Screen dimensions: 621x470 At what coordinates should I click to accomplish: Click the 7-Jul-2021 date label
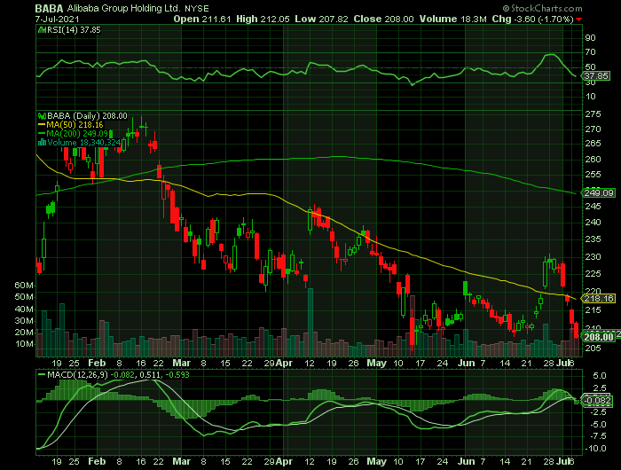[x=57, y=19]
